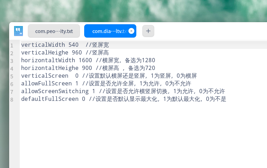Click line number 7 in gutter
Viewport: 267px width, 168px height.
(12, 92)
